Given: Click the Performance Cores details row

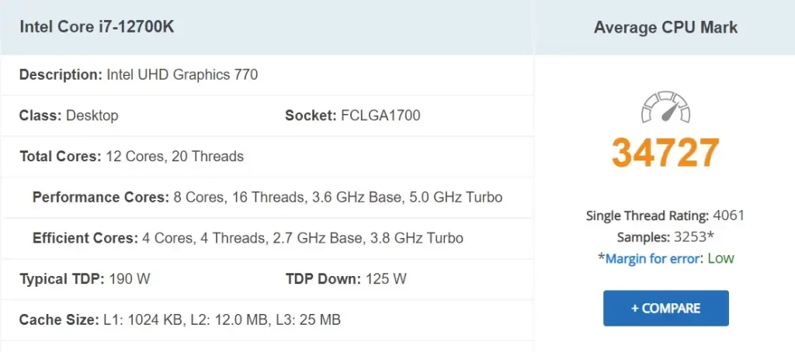Looking at the screenshot, I should [267, 197].
